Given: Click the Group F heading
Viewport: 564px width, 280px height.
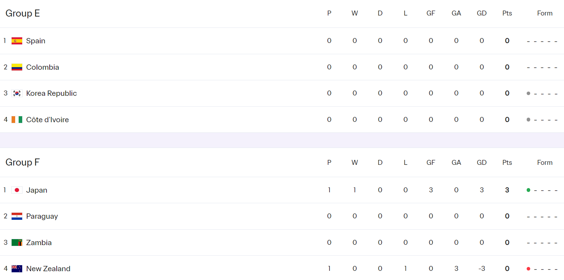Looking at the screenshot, I should [23, 162].
